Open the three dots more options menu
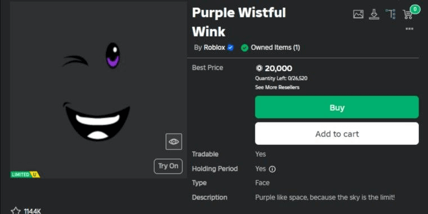Image resolution: width=428 pixels, height=214 pixels. click(x=409, y=29)
